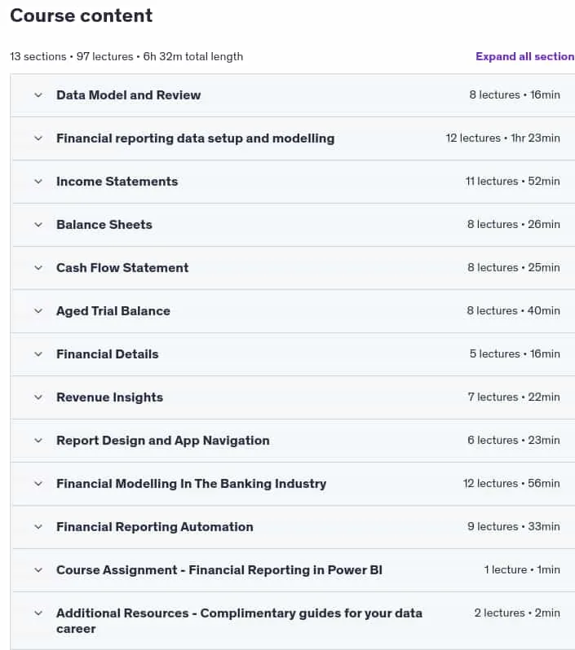Click the Income Statements 11 lectures label
575x650 pixels.
point(492,181)
